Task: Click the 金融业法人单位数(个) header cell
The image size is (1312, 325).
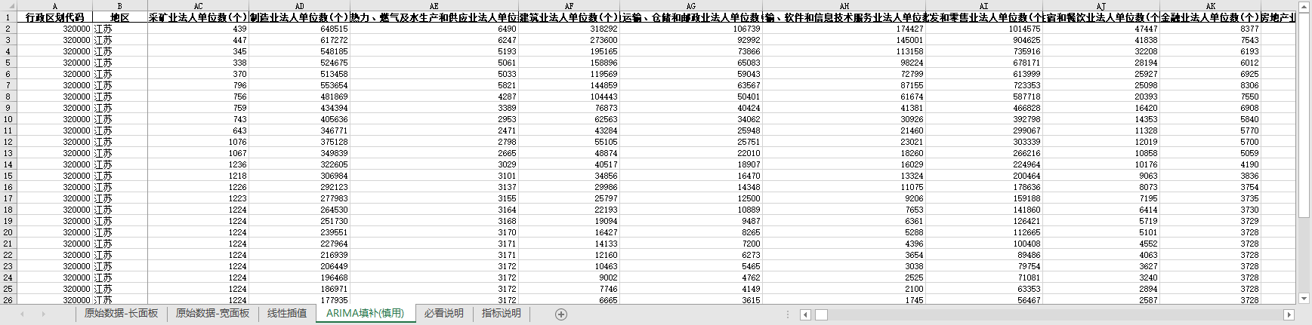Action: click(1211, 17)
